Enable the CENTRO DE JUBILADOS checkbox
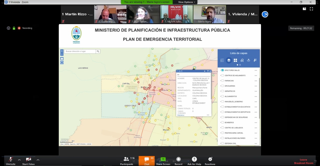 [222, 128]
